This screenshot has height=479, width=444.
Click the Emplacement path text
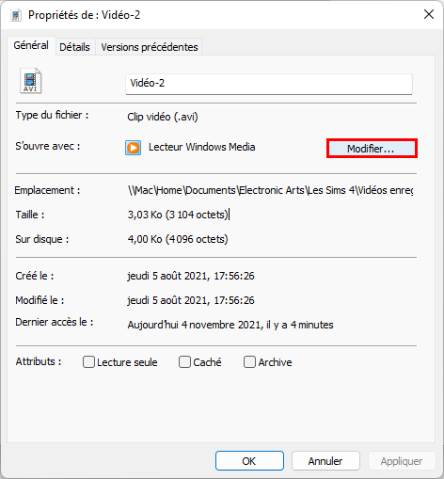(270, 190)
